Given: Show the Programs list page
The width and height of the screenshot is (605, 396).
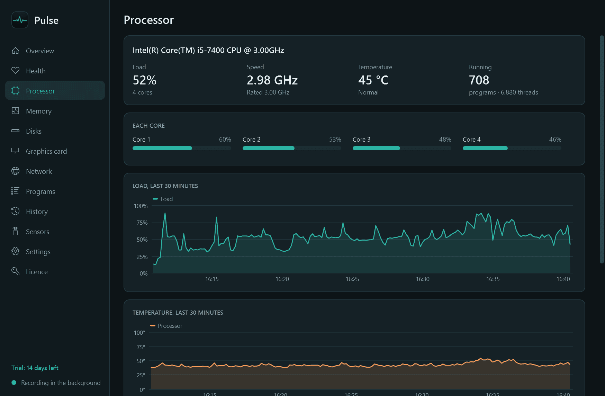Looking at the screenshot, I should pos(55,191).
